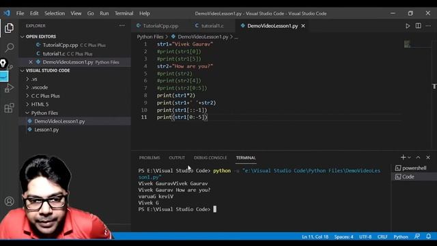Change indentation via Spaces: 4
Image resolution: width=437 pixels, height=246 pixels.
coord(343,236)
